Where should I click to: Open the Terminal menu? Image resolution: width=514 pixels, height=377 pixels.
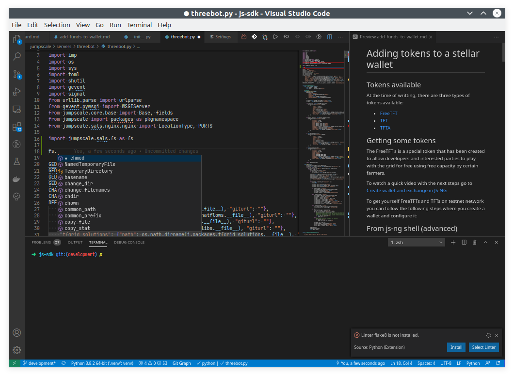point(139,25)
